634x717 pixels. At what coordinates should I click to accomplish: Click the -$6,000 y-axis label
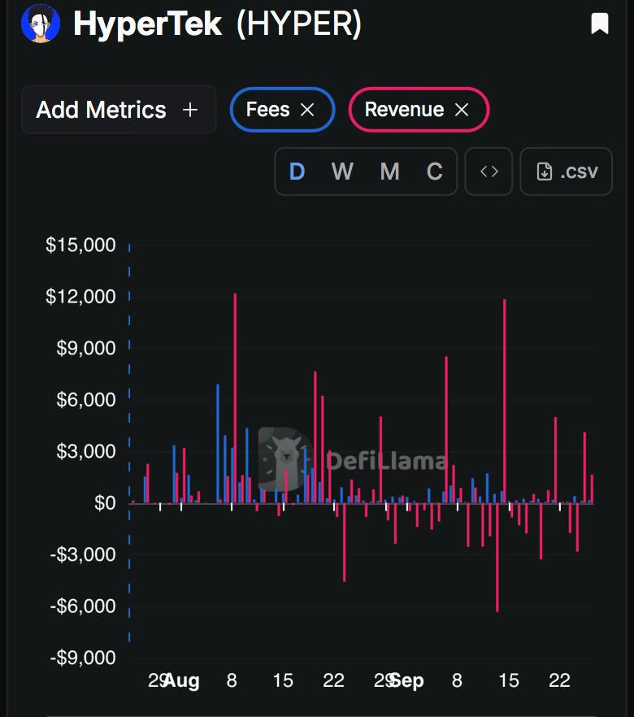click(83, 606)
